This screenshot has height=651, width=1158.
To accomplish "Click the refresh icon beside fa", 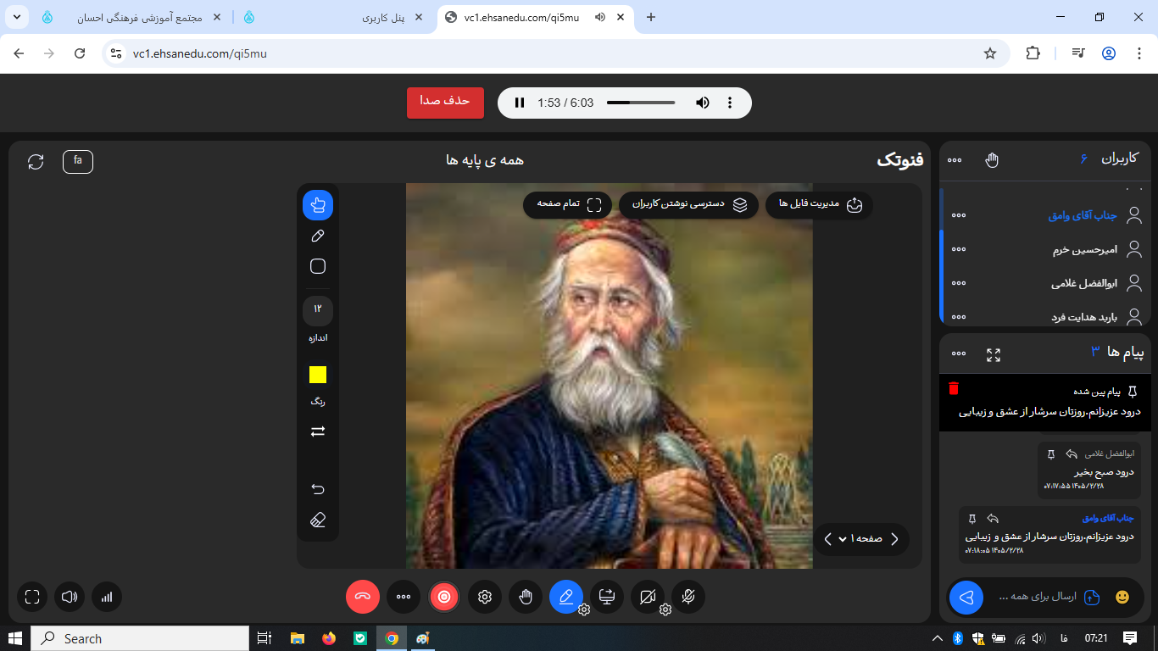I will coord(36,161).
